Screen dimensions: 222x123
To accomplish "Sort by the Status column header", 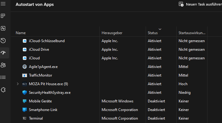I will (x=153, y=33).
